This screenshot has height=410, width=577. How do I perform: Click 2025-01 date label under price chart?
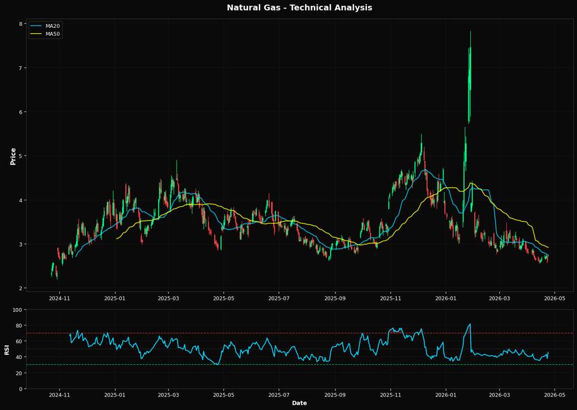[x=115, y=298]
